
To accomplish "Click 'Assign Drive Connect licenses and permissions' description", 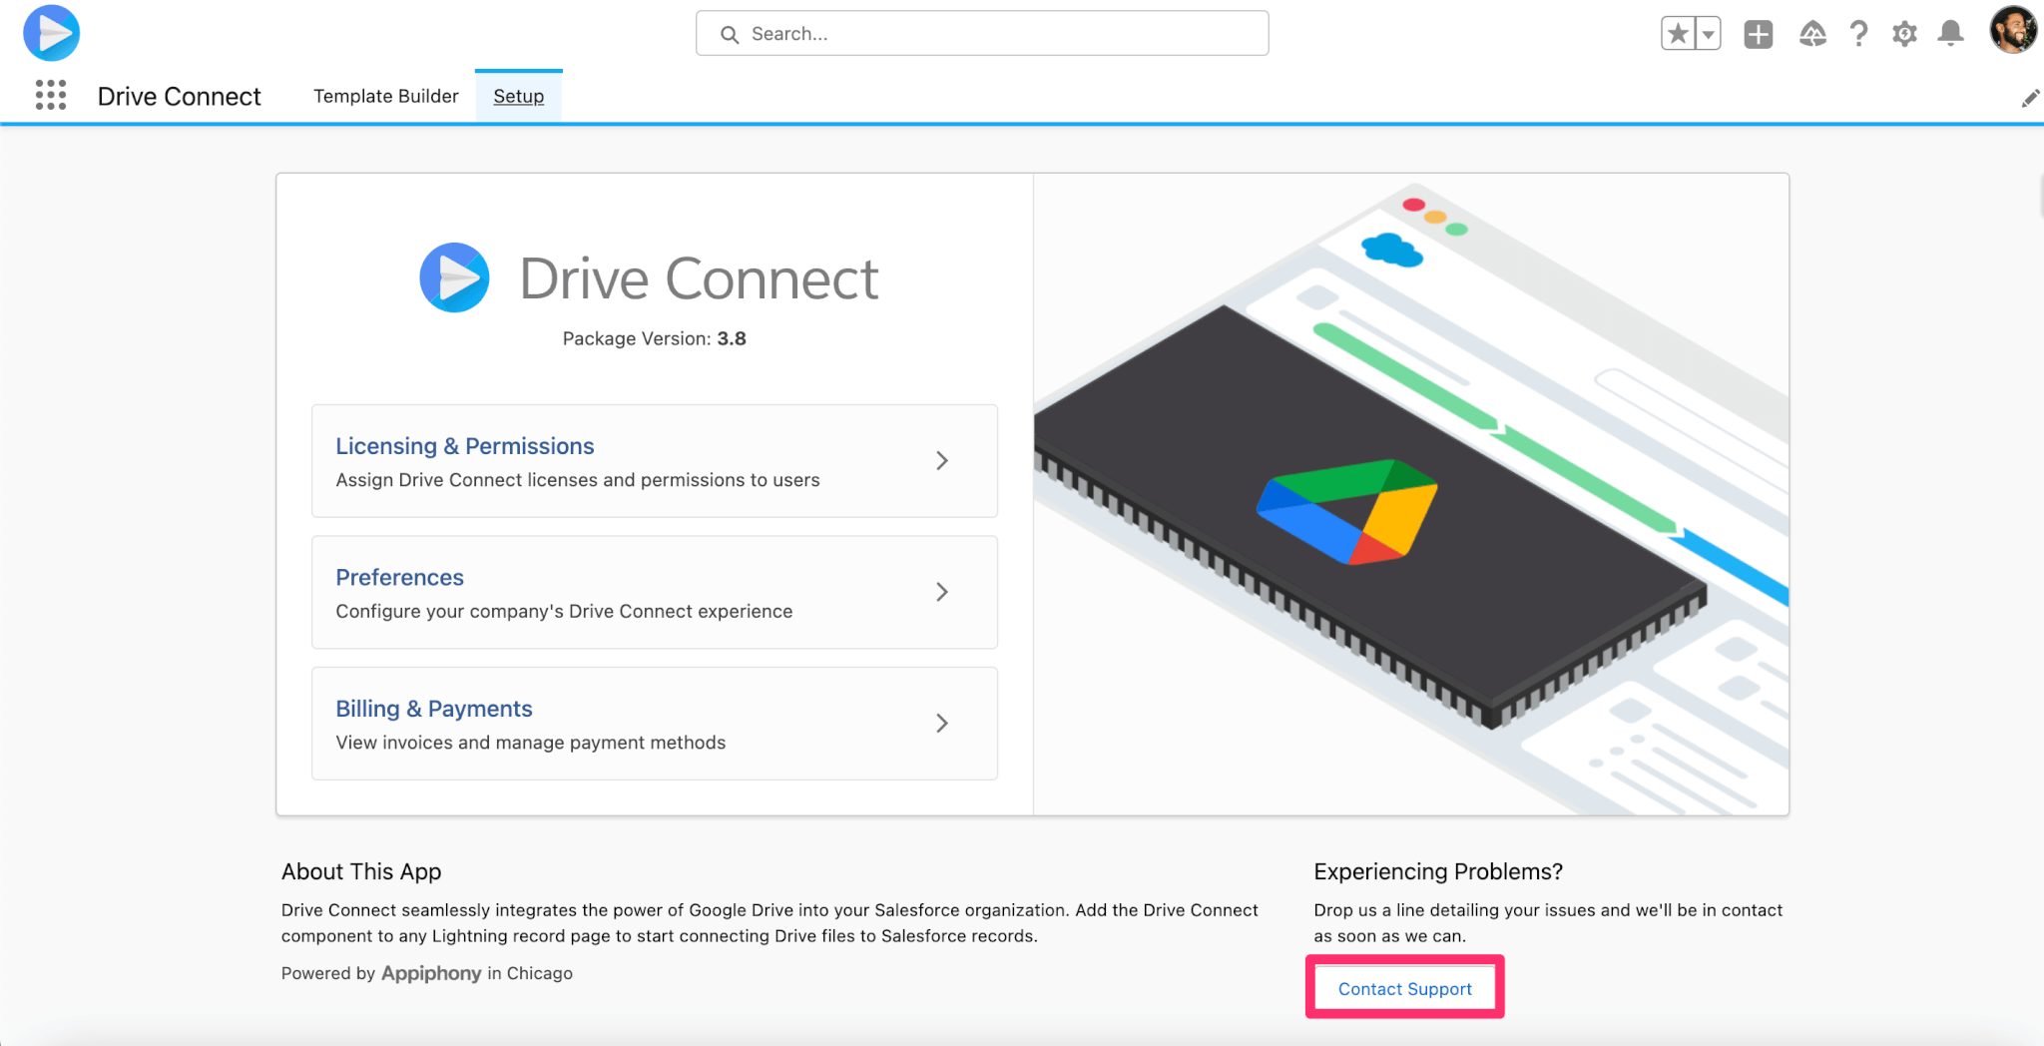I will [x=578, y=480].
